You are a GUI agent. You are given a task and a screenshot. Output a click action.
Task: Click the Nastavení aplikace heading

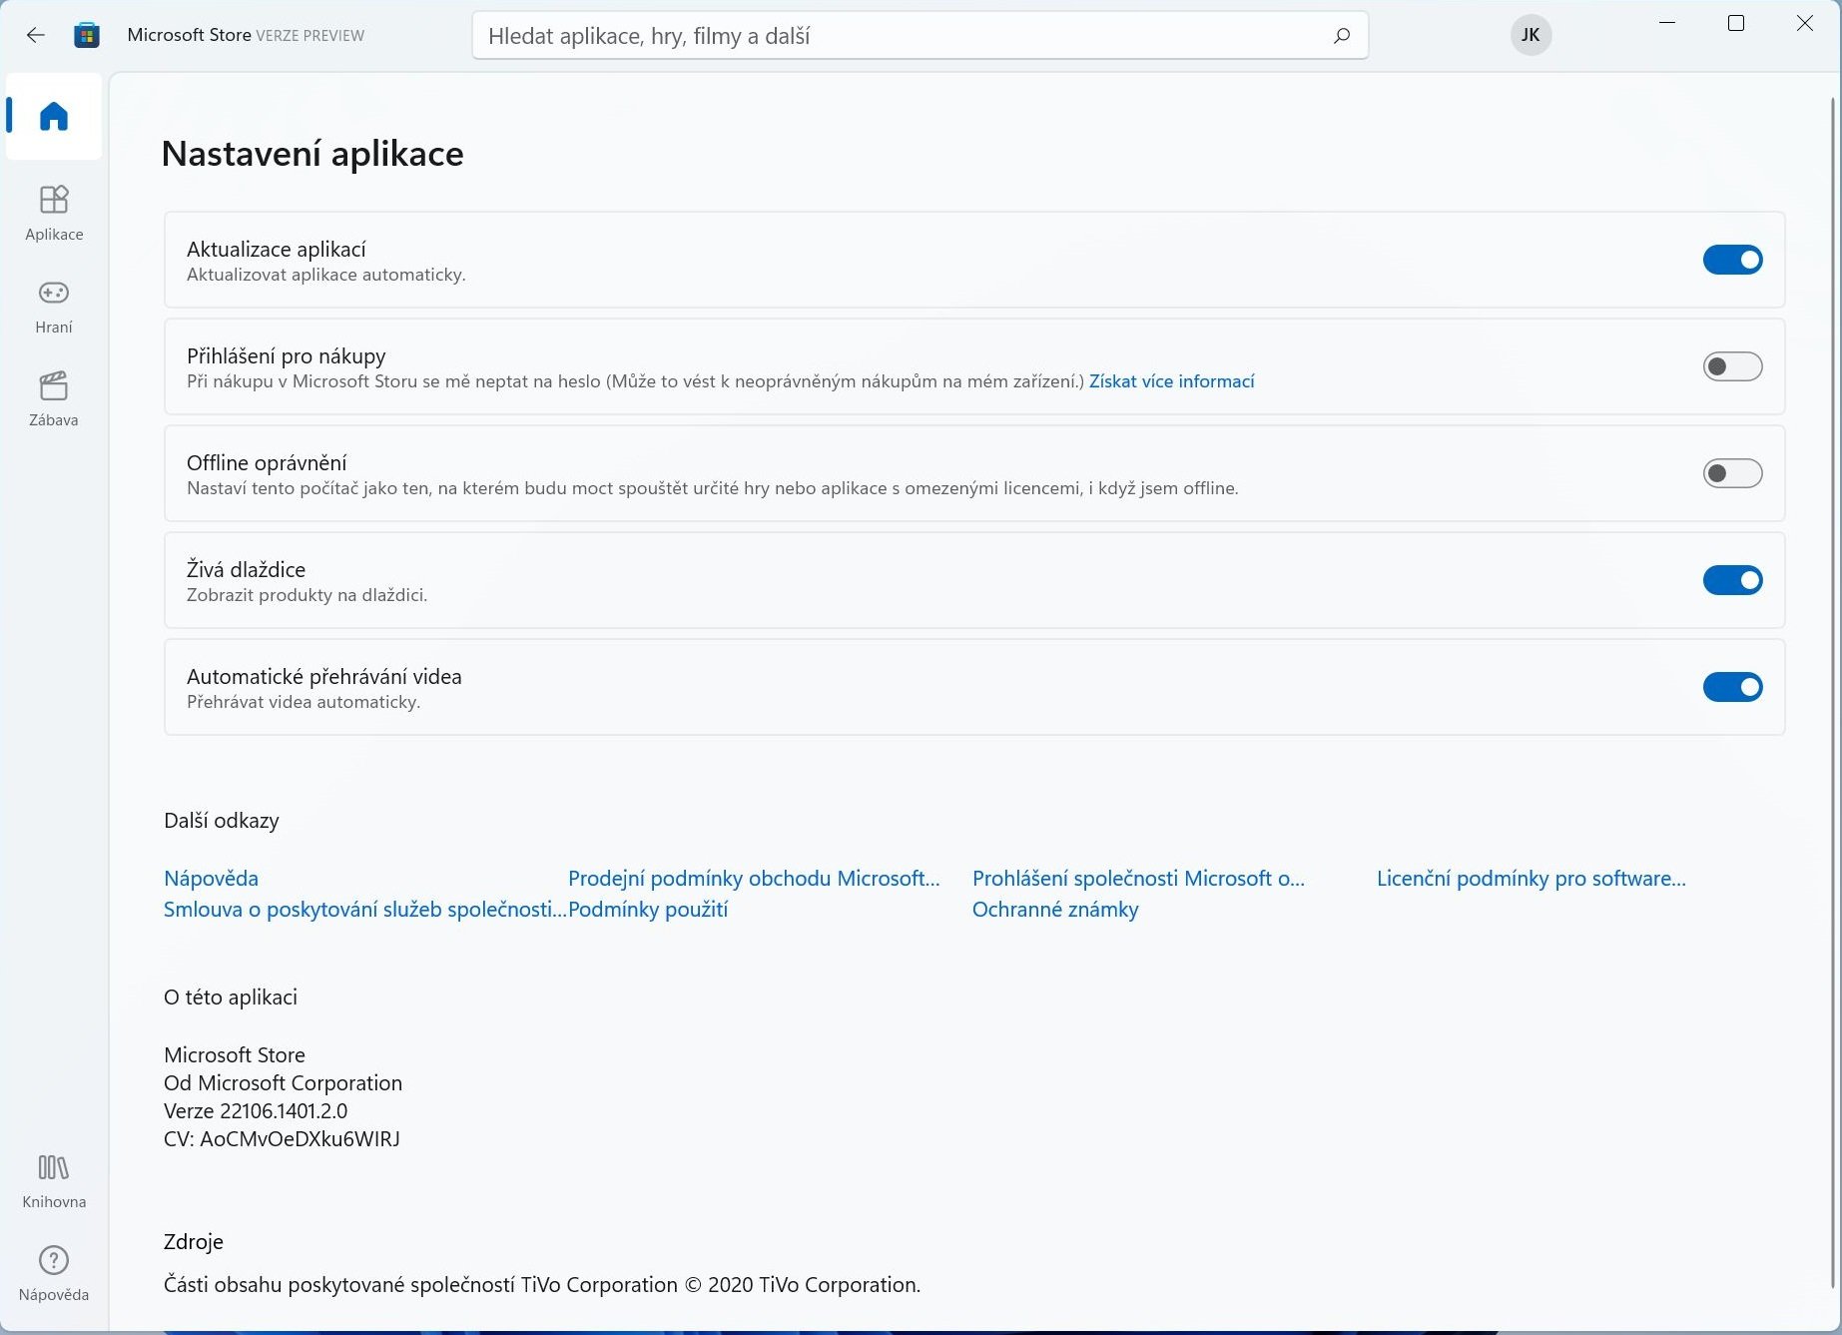pos(312,154)
